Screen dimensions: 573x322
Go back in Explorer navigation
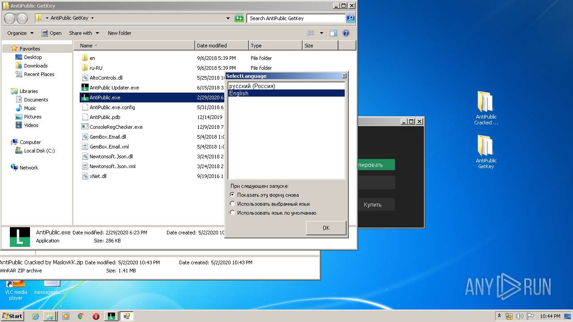tap(10, 18)
